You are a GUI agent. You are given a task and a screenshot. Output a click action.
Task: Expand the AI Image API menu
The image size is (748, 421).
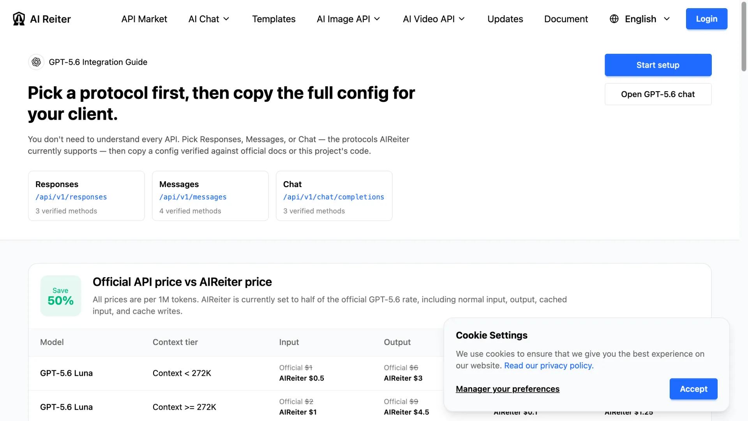pos(348,19)
